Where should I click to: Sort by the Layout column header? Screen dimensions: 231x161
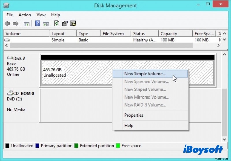point(63,34)
